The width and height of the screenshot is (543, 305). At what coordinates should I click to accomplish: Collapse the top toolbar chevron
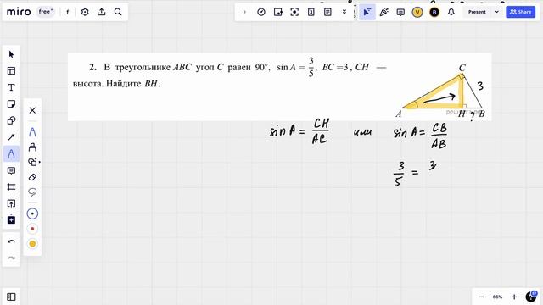[244, 12]
